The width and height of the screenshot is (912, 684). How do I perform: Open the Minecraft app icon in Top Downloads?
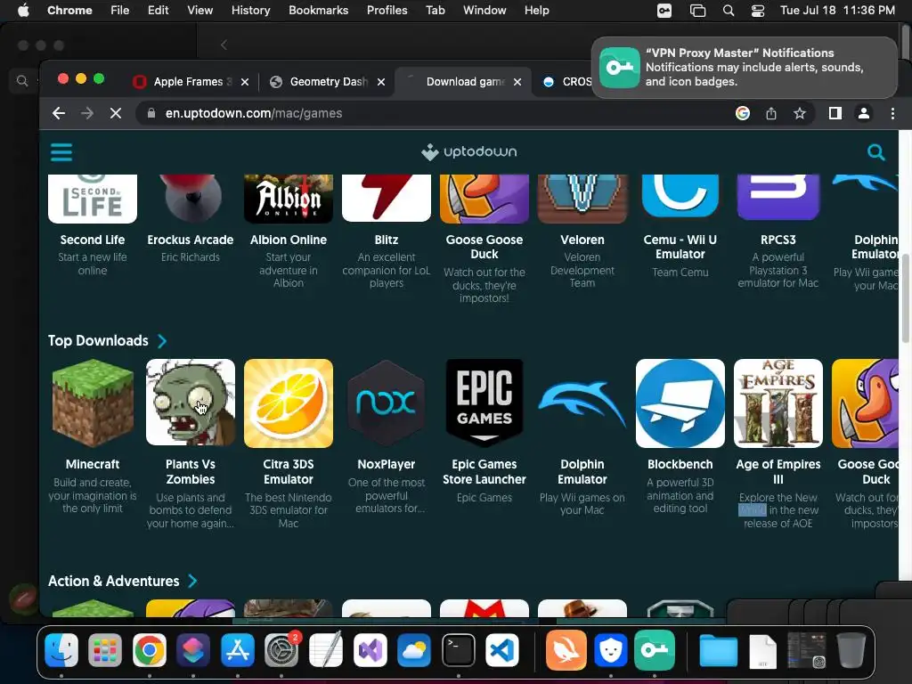[93, 403]
